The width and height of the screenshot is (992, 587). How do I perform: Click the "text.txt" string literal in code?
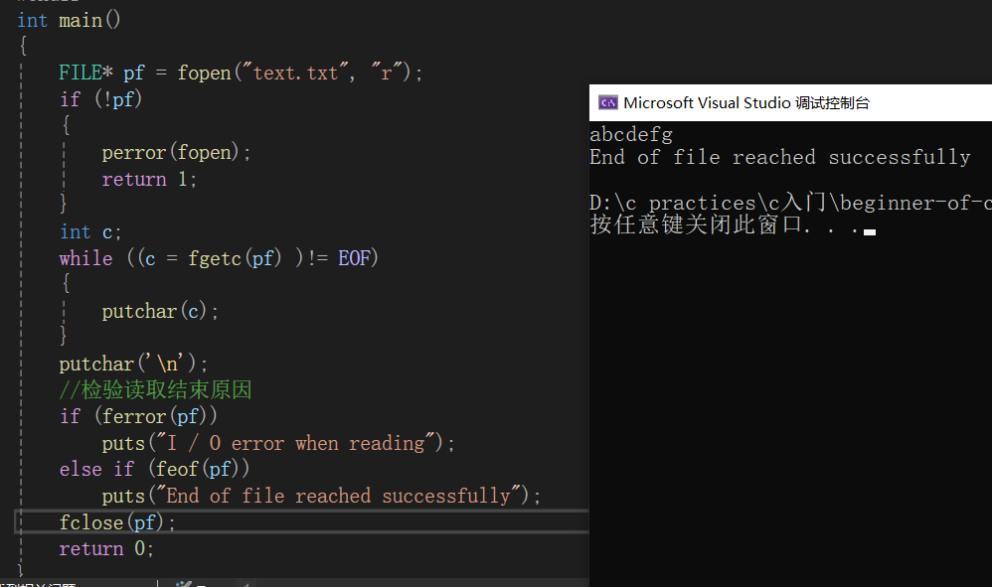(295, 73)
